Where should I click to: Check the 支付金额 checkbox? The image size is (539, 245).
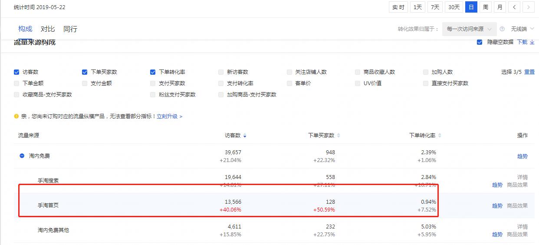[x=85, y=83]
